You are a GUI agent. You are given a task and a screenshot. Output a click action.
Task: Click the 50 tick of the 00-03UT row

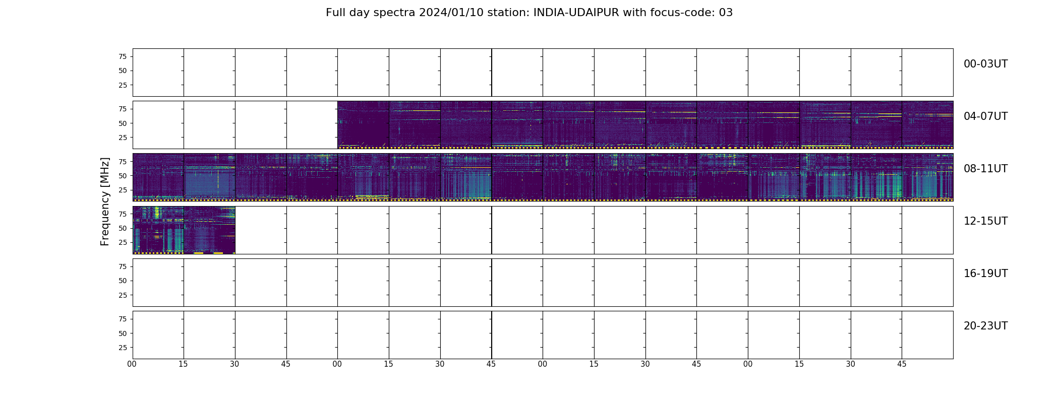click(123, 71)
